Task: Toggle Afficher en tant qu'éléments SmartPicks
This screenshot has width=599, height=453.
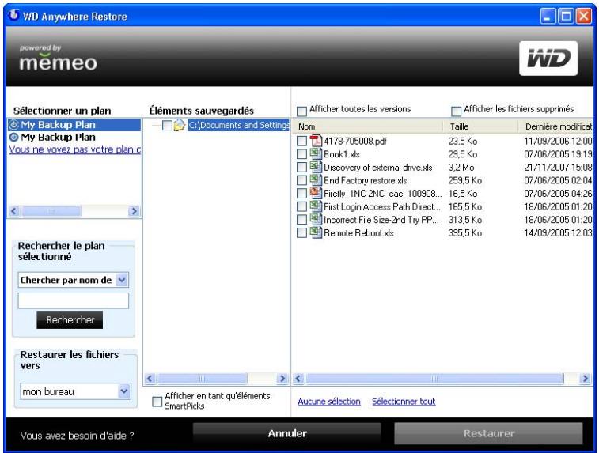Action: (x=157, y=402)
